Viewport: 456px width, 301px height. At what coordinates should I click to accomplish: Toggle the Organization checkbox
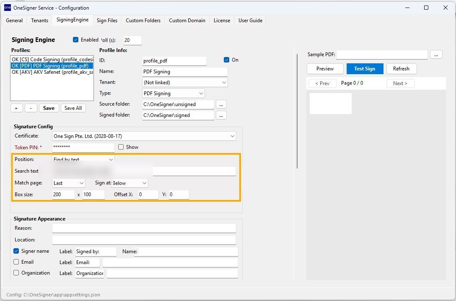(16, 273)
